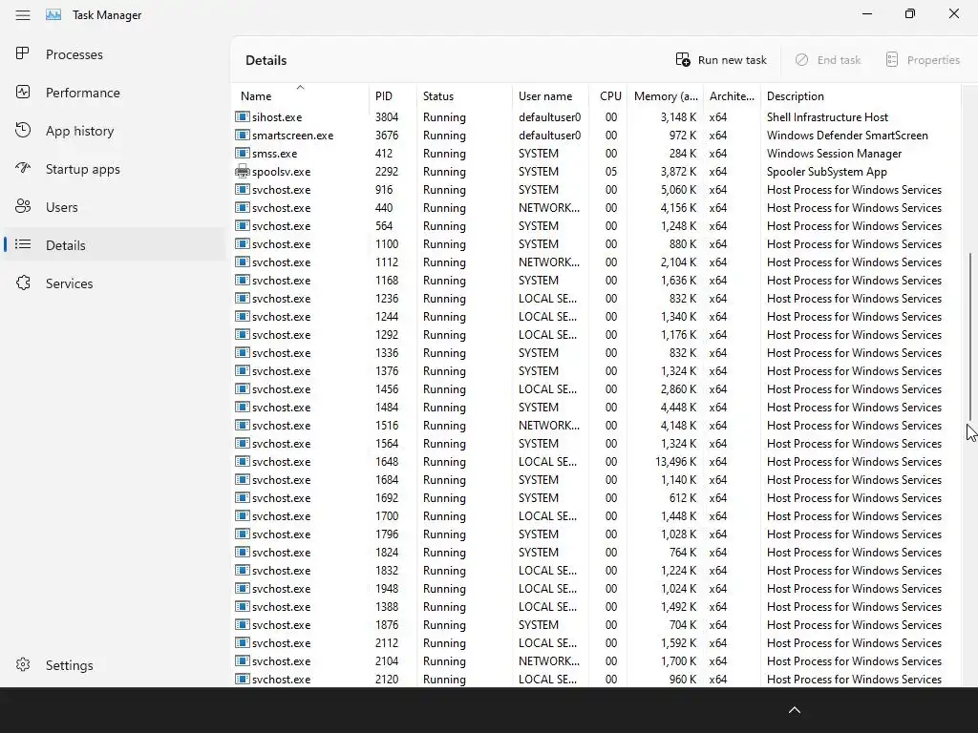Switch to the Users page
Image resolution: width=978 pixels, height=733 pixels.
[62, 207]
